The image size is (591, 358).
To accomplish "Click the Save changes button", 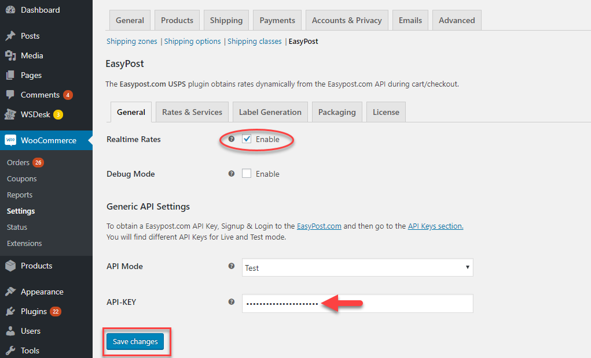I will (x=135, y=341).
